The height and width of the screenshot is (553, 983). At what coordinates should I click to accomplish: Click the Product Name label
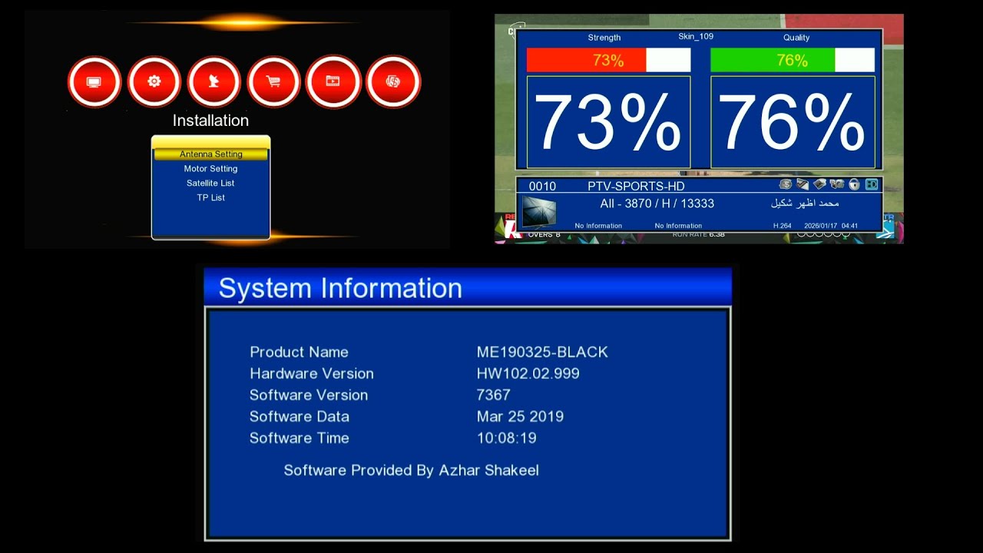[299, 352]
